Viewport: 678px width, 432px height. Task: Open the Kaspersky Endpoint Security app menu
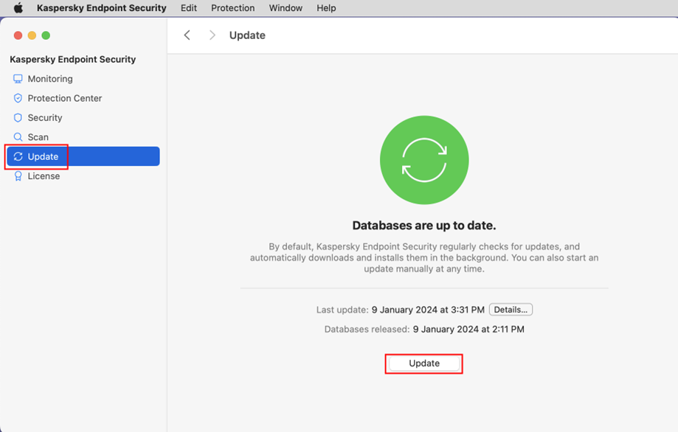coord(102,8)
